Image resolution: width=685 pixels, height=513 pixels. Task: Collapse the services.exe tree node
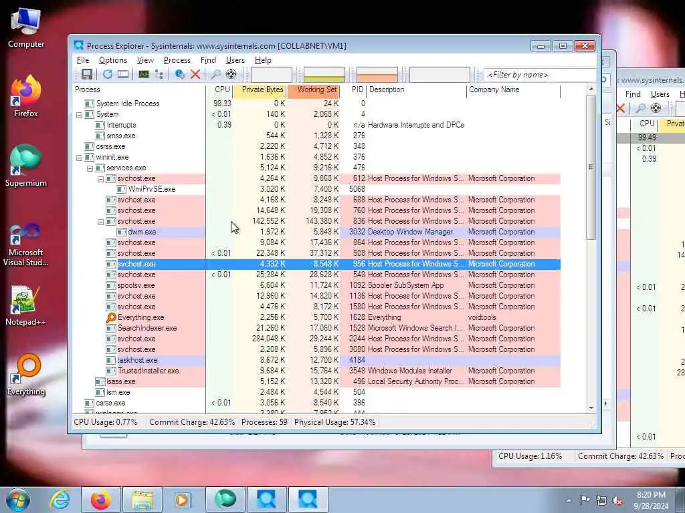[x=90, y=168]
